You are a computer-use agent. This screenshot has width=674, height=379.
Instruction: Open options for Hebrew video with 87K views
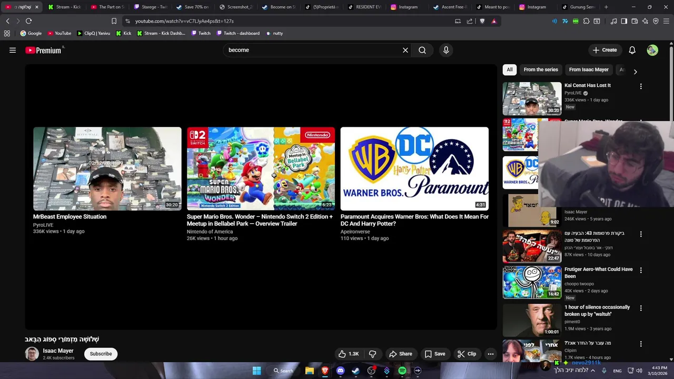click(641, 234)
